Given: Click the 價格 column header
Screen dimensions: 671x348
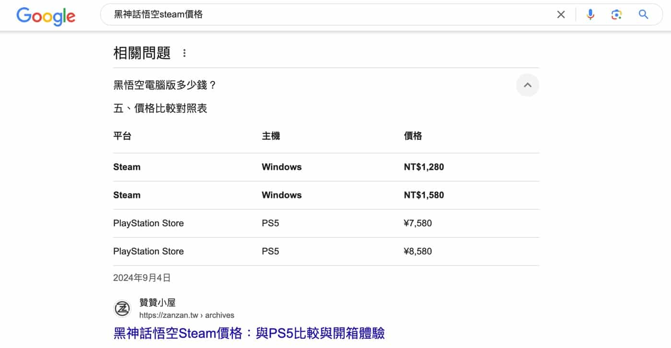Looking at the screenshot, I should click(413, 136).
